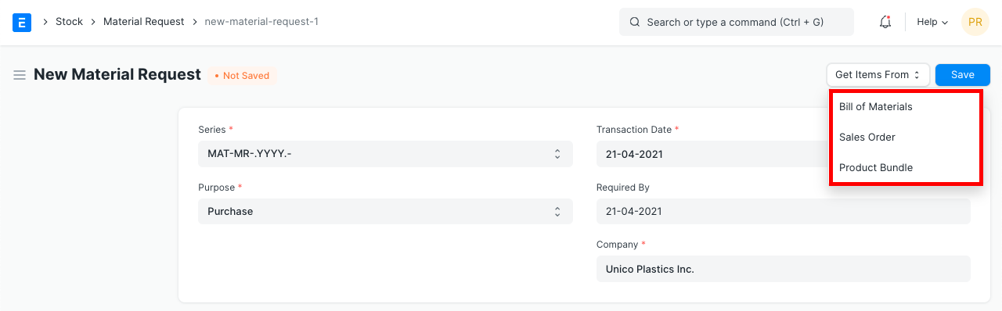Click the Transaction Date field
This screenshot has width=1002, height=311.
(712, 154)
